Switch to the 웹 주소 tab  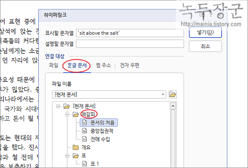point(104,65)
